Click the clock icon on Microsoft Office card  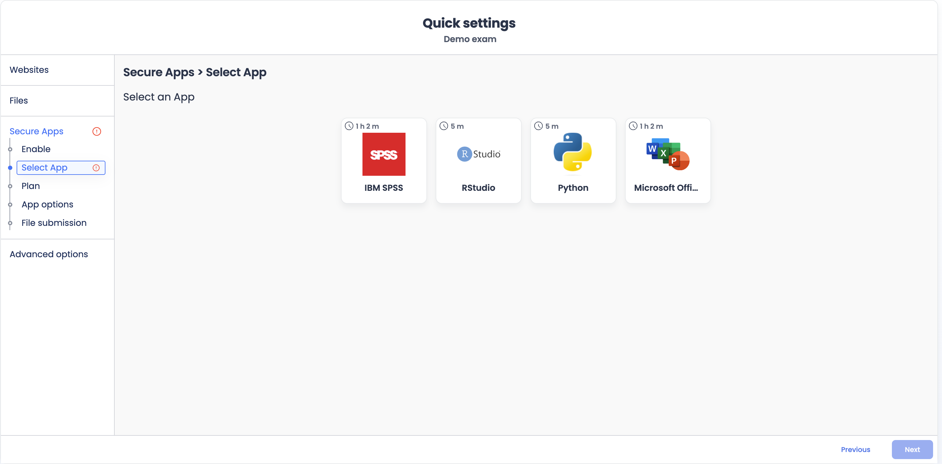point(633,126)
